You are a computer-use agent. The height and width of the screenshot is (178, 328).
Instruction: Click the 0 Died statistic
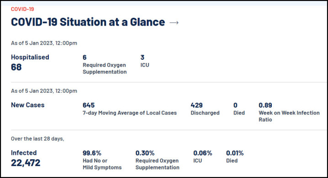click(x=239, y=109)
